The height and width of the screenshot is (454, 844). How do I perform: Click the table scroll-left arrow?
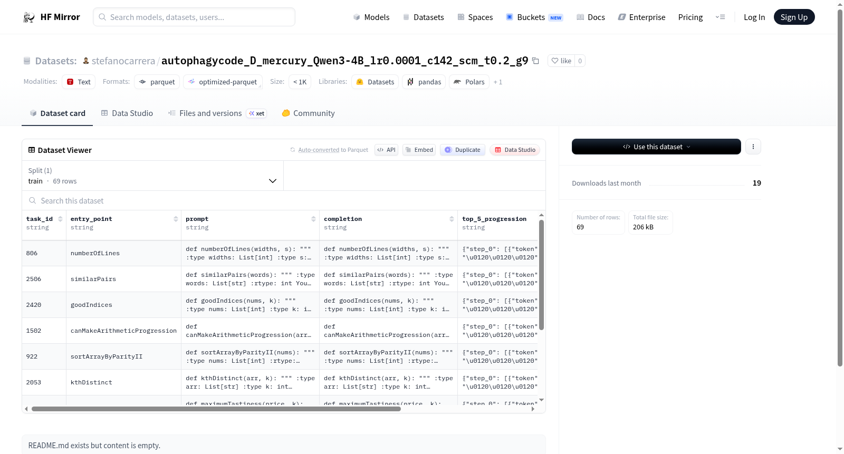(26, 409)
